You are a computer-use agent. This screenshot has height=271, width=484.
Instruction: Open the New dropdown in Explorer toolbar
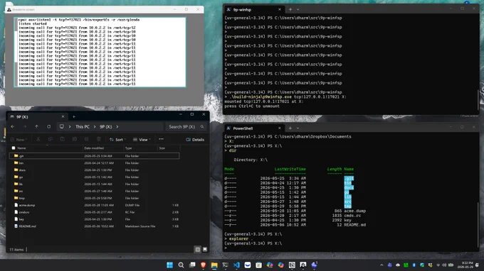[19, 139]
